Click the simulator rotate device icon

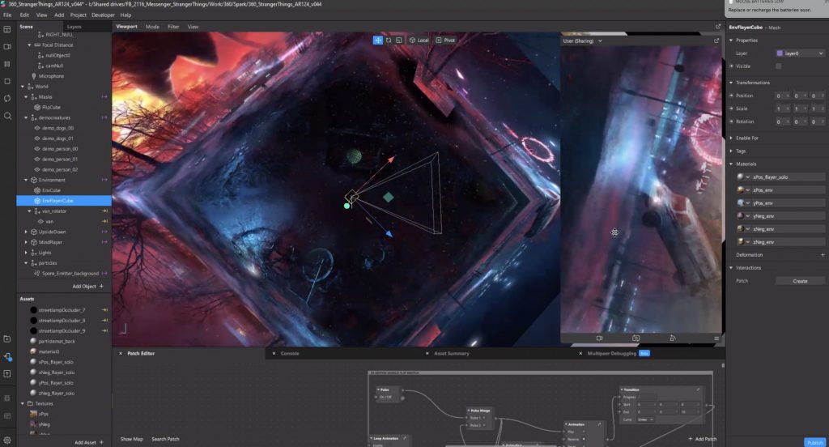point(673,338)
